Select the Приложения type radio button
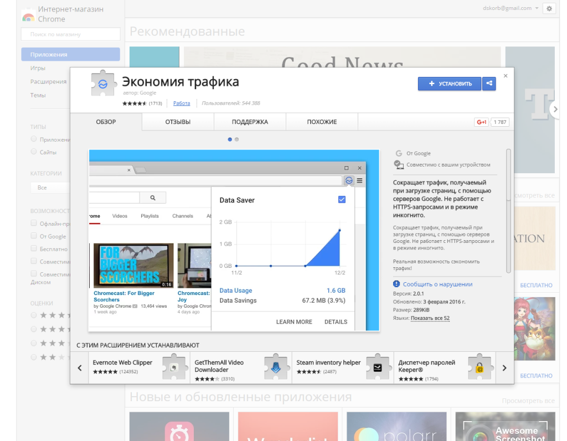The height and width of the screenshot is (441, 567). tap(34, 139)
